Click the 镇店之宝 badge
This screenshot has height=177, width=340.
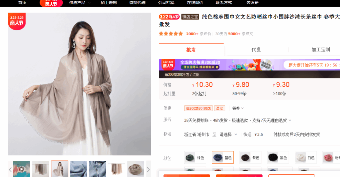click(x=190, y=17)
